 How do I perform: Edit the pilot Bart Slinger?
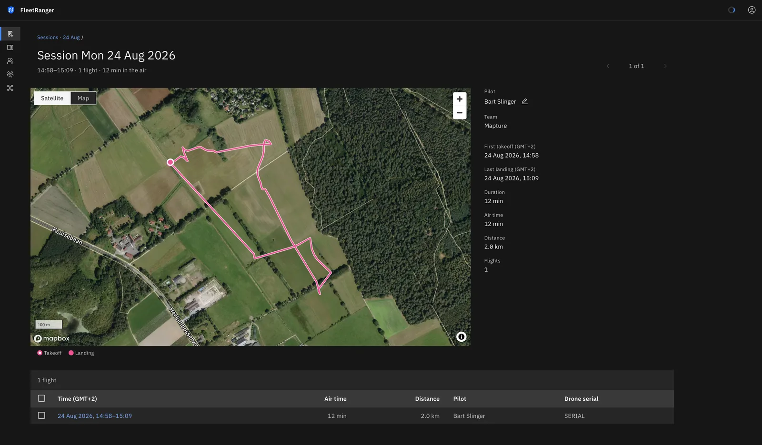[x=524, y=101]
